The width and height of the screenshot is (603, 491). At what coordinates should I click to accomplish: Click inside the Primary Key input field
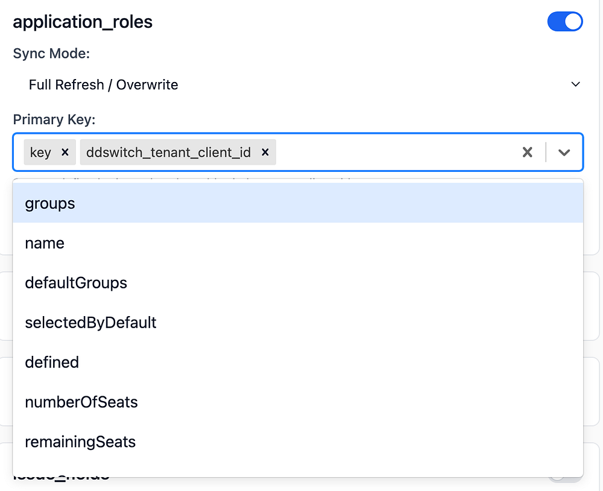point(392,153)
